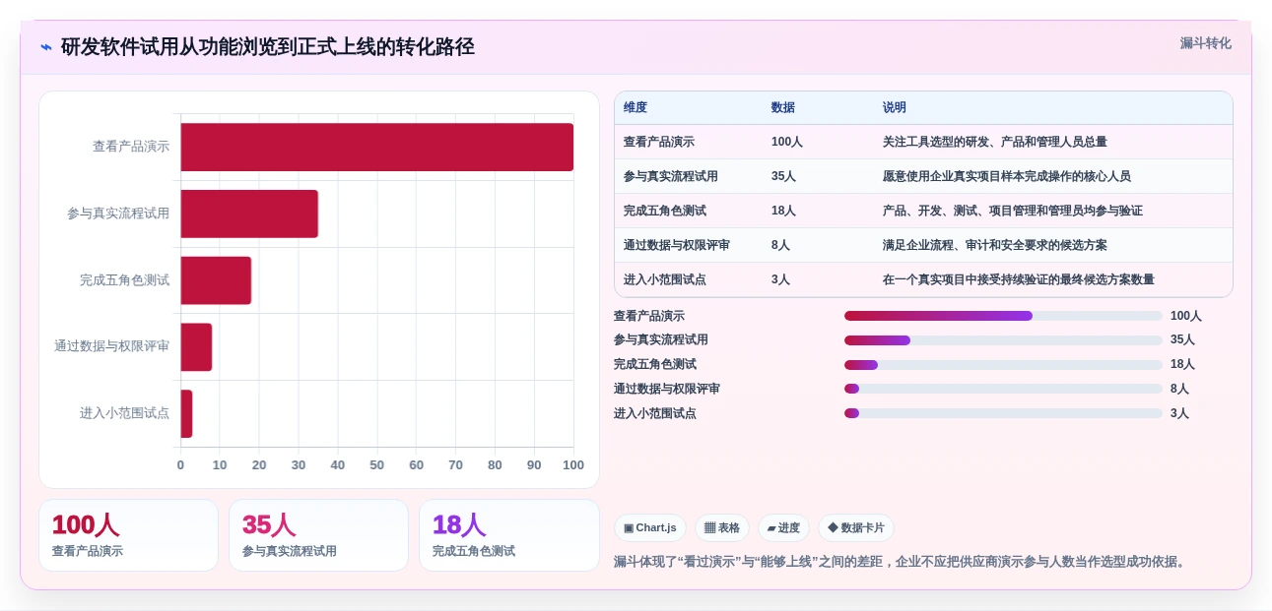Click the description 满足企业流程、审计和安全要求的候选方案

click(x=995, y=245)
